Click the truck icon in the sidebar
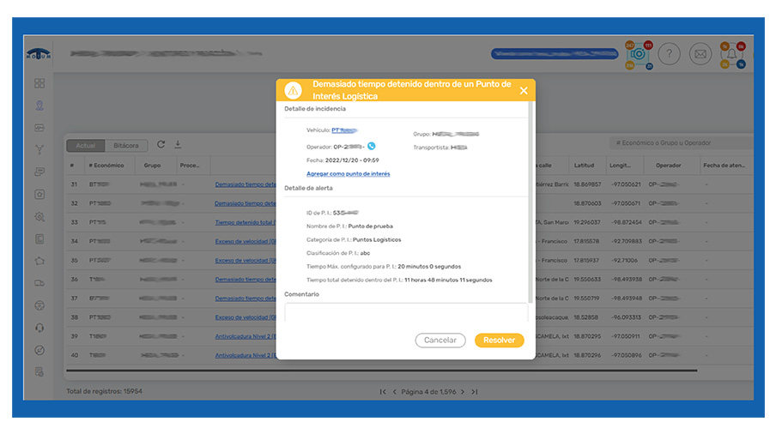 tap(39, 283)
